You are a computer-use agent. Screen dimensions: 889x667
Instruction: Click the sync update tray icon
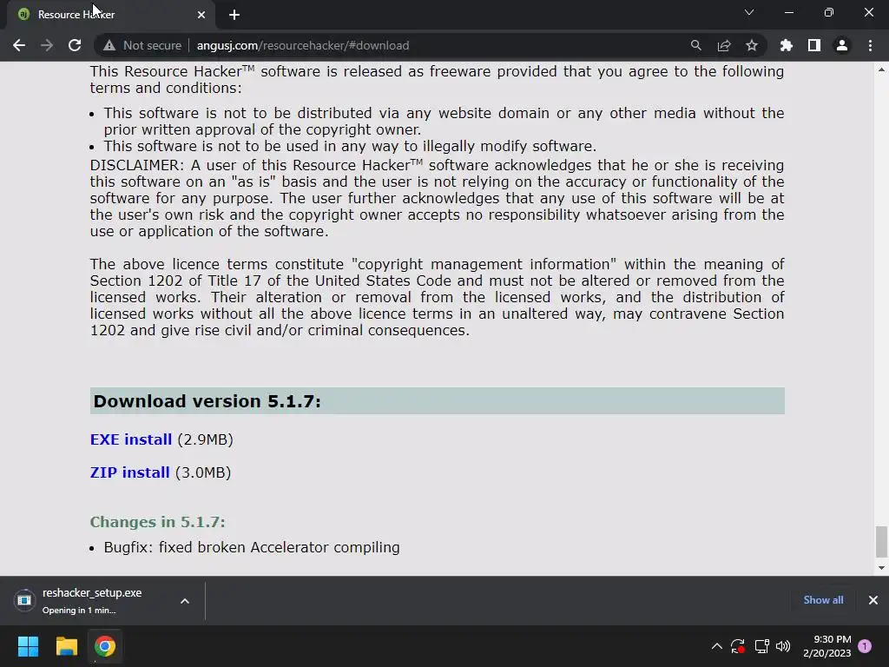[738, 646]
